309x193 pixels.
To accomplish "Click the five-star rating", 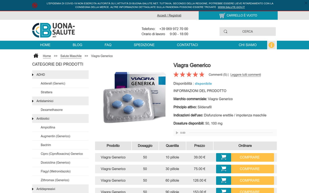I will point(189,75).
